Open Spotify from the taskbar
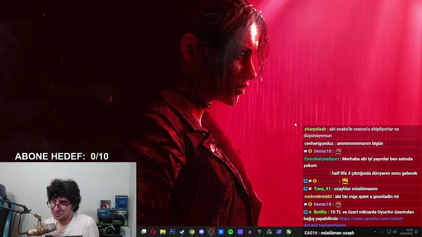This screenshot has height=237, width=422. [x=230, y=232]
